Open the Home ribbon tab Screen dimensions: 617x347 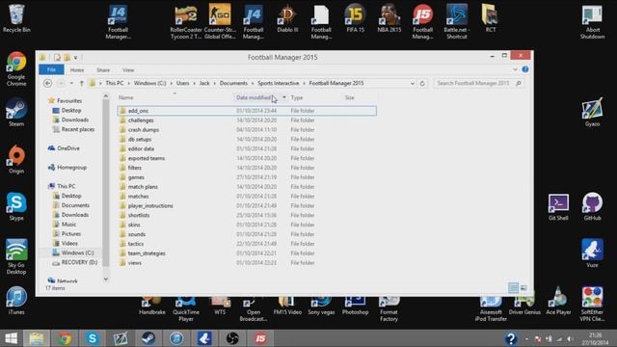(x=77, y=70)
